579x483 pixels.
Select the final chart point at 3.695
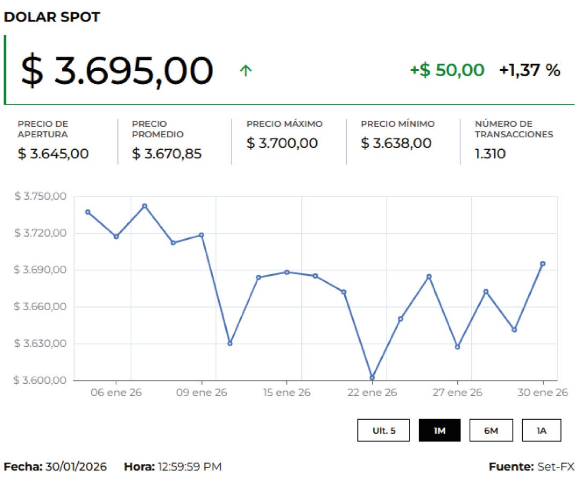(543, 263)
